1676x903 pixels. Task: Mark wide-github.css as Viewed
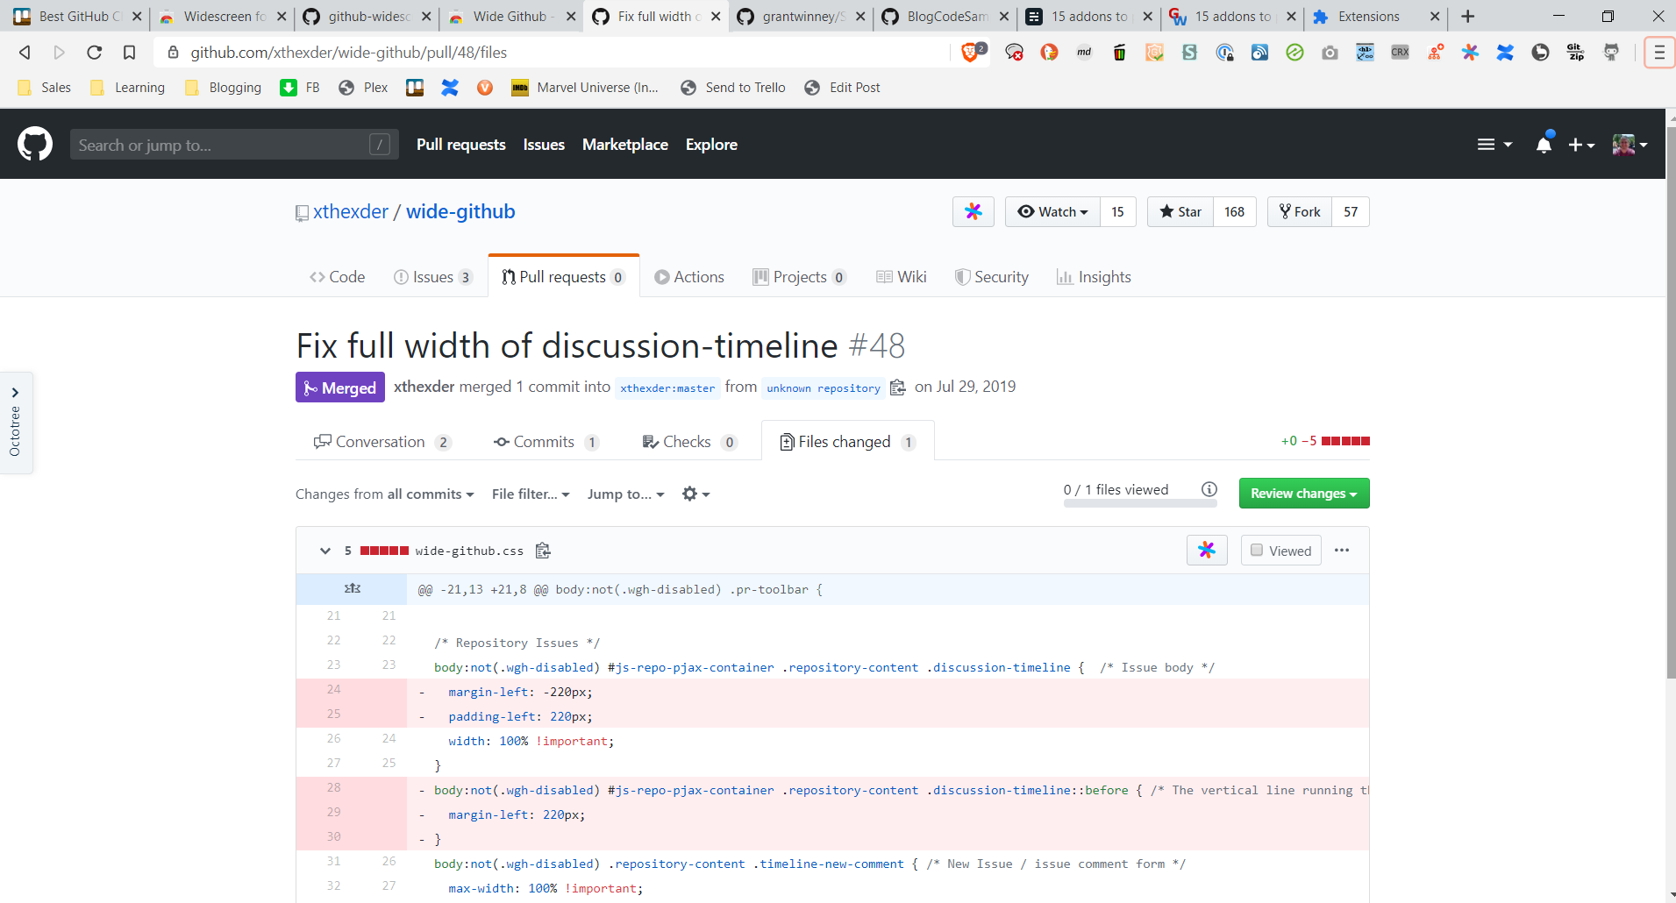click(x=1280, y=551)
